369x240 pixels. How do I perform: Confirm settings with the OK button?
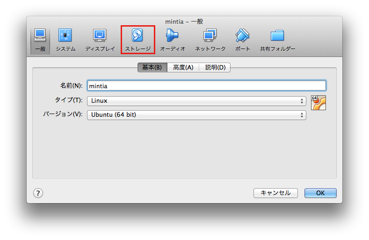tap(320, 193)
